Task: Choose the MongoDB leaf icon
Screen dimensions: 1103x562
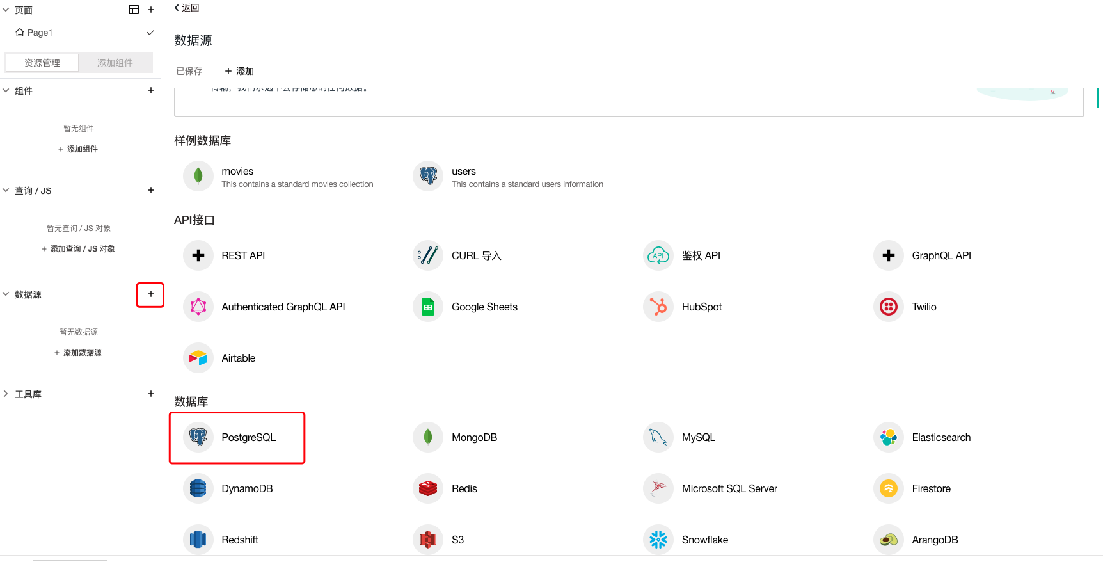Action: pos(428,437)
